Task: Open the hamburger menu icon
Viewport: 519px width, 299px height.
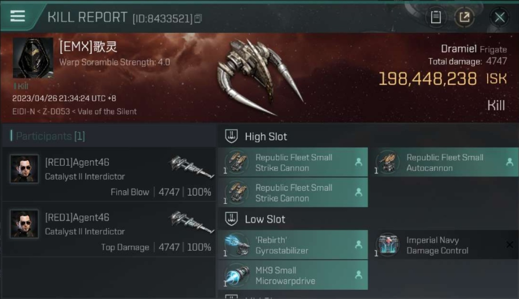Action: coord(18,16)
